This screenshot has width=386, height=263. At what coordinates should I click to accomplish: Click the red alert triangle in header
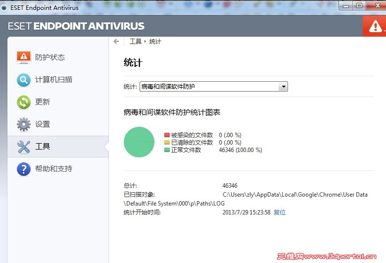(x=375, y=26)
